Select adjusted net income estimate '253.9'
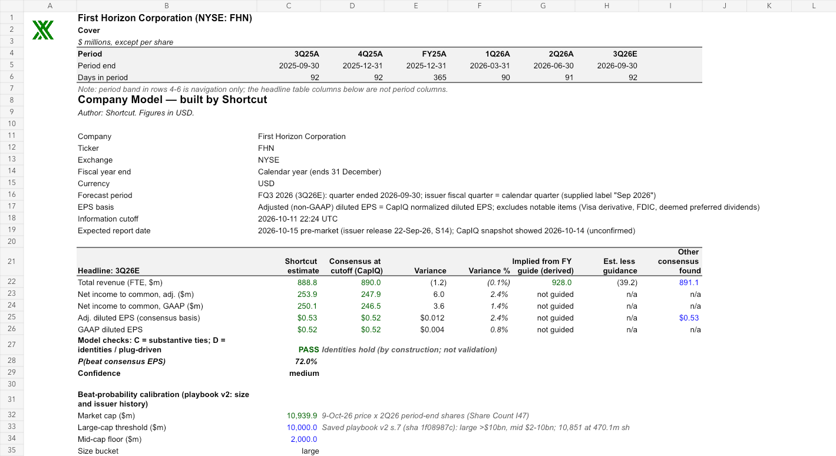836x456 pixels. (x=308, y=294)
